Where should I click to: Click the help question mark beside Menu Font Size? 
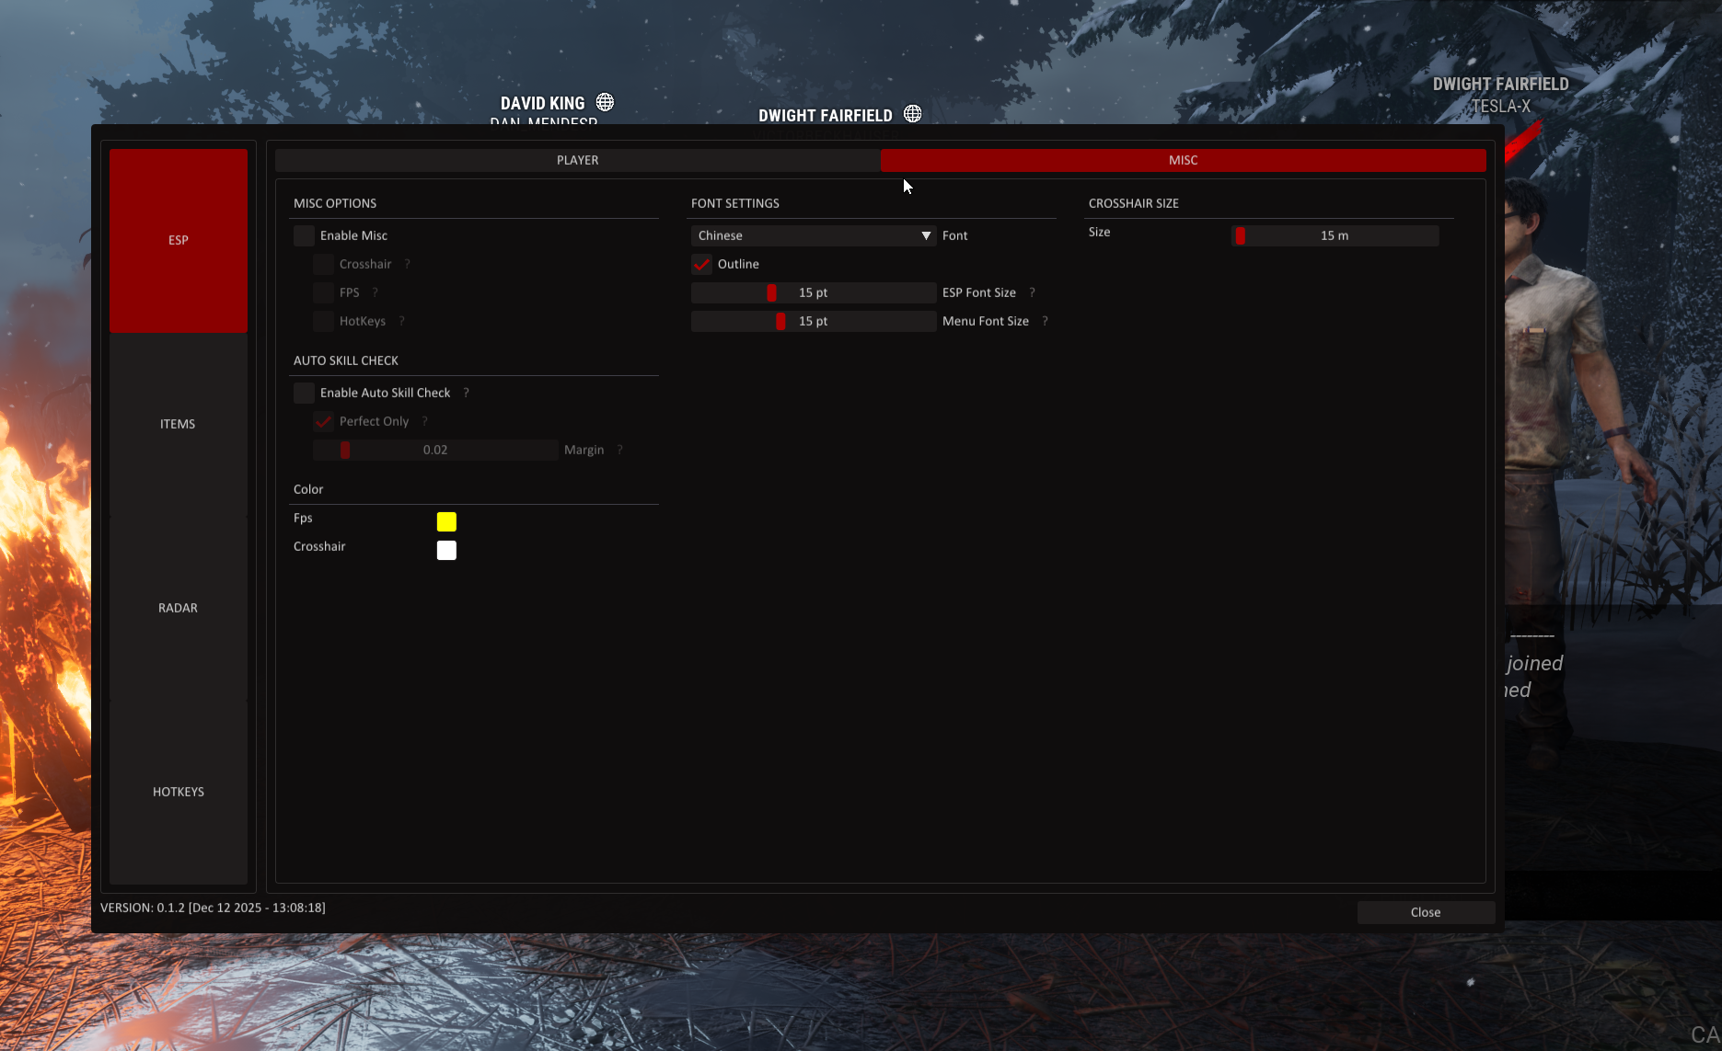coord(1045,321)
